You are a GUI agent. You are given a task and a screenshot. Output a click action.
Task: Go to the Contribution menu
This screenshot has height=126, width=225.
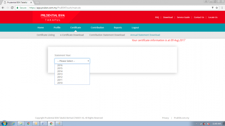pyautogui.click(x=97, y=27)
